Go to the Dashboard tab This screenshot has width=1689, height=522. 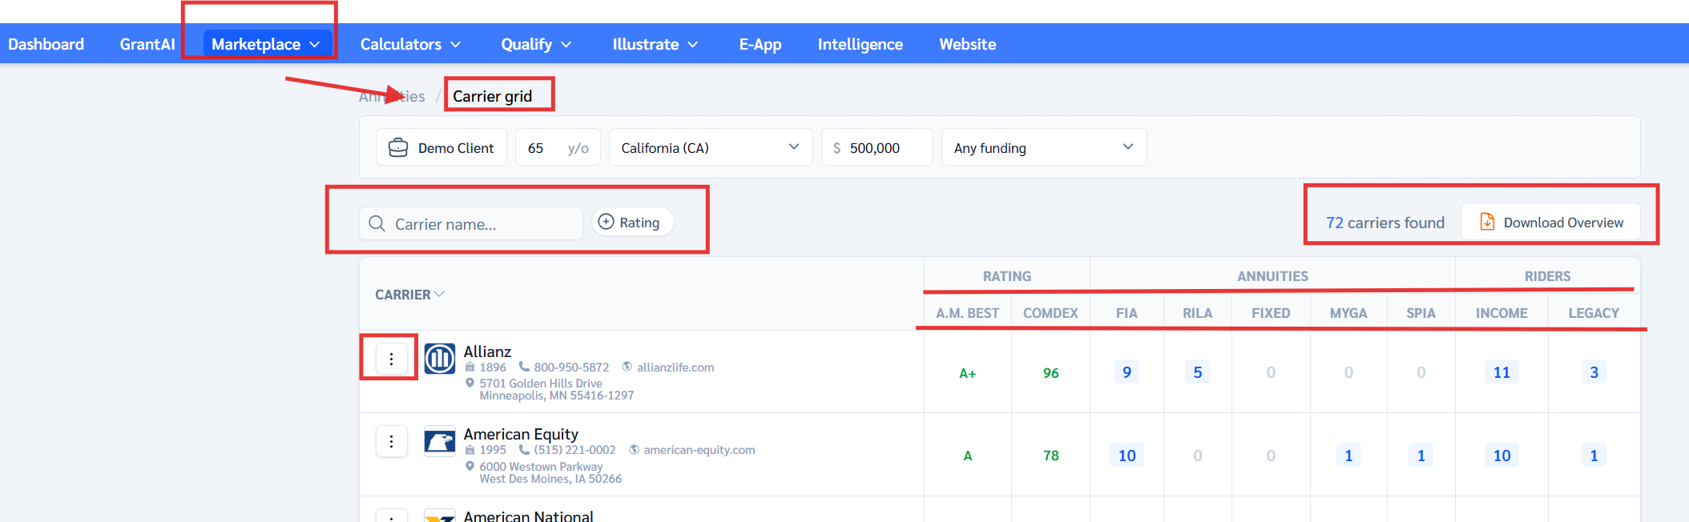46,44
